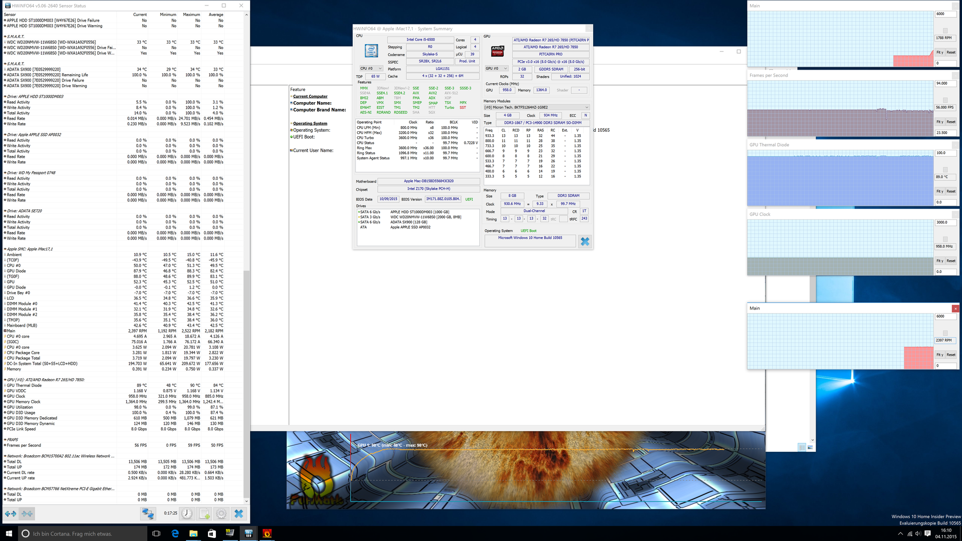This screenshot has height=541, width=962.
Task: Click the clock icon to reset elapsed time
Action: [x=187, y=513]
